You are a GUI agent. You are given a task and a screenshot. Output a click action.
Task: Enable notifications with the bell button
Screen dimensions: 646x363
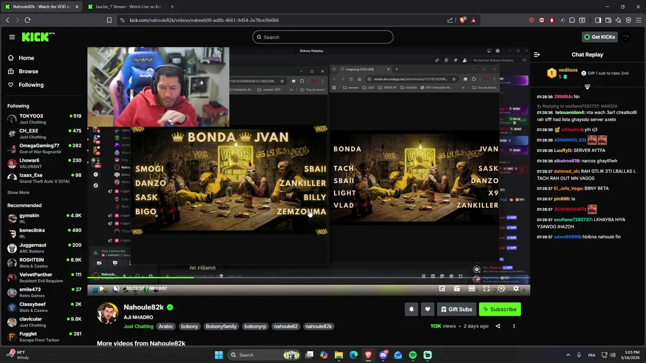click(x=411, y=310)
